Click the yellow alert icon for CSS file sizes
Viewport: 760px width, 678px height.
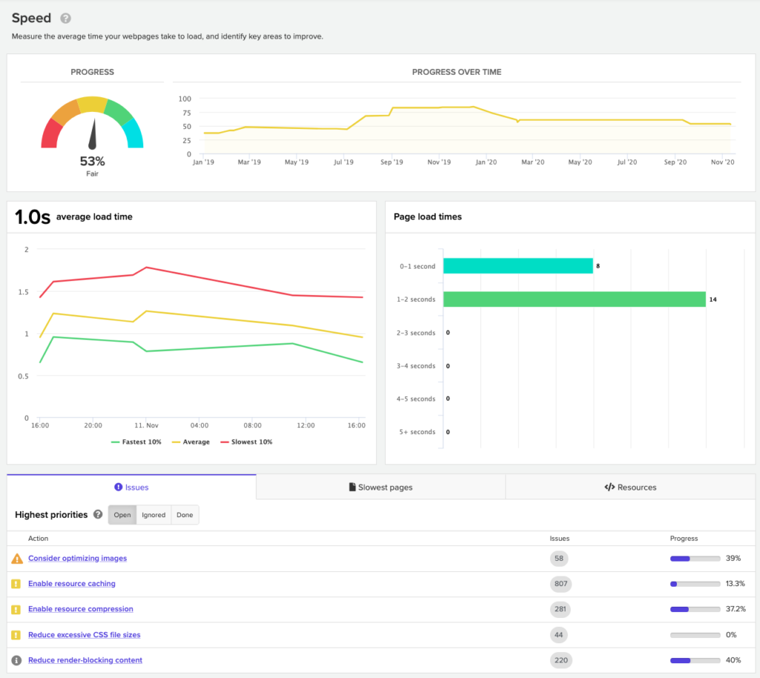[x=16, y=635]
